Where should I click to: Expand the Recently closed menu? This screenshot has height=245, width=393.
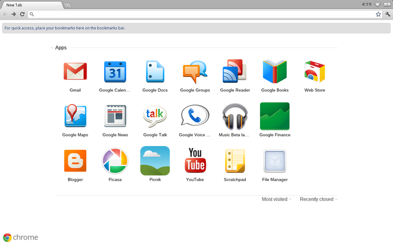tap(319, 199)
